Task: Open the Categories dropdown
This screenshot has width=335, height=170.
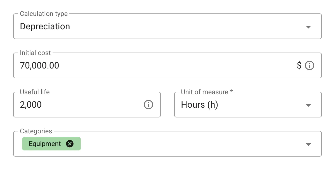Action: coord(308,144)
